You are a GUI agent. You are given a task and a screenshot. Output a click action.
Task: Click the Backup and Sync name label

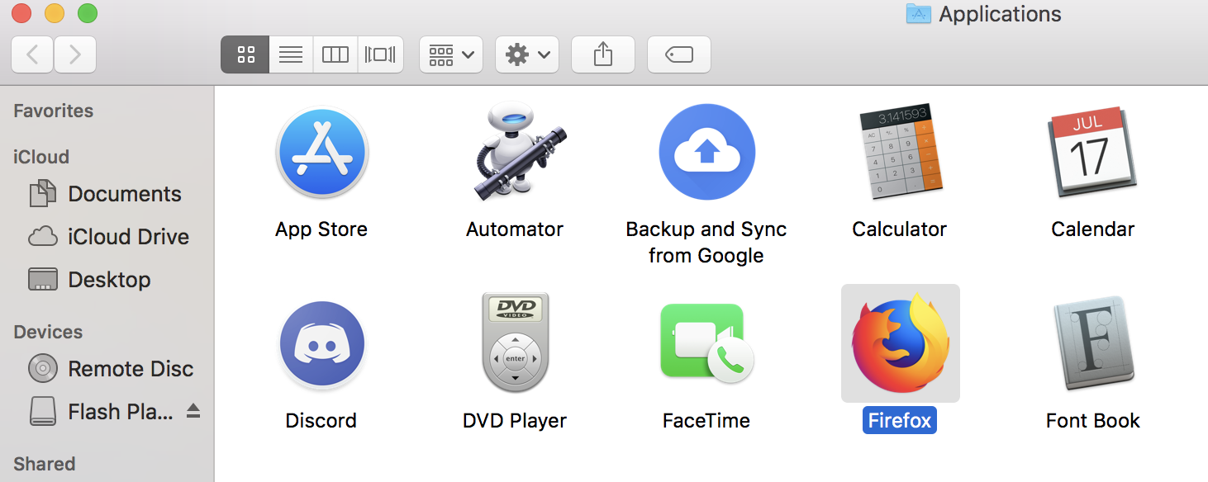(706, 243)
